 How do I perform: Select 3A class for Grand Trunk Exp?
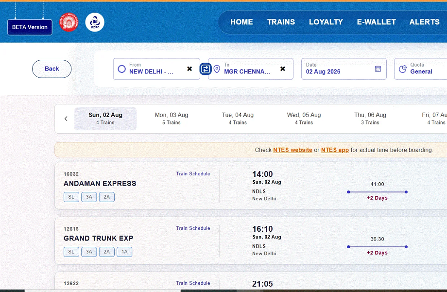tap(89, 252)
